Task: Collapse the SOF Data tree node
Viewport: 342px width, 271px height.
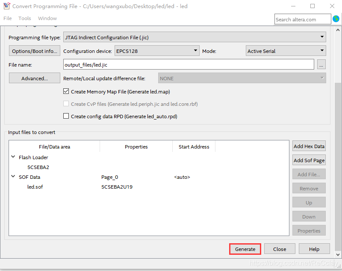Action: [13, 177]
